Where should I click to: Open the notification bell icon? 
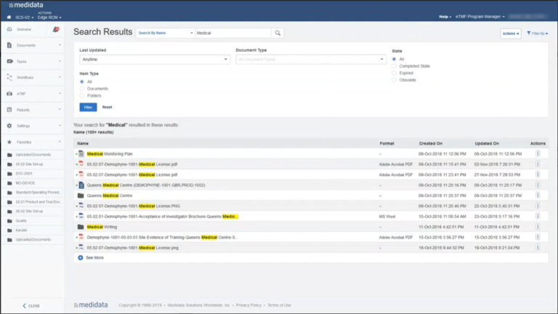[56, 29]
